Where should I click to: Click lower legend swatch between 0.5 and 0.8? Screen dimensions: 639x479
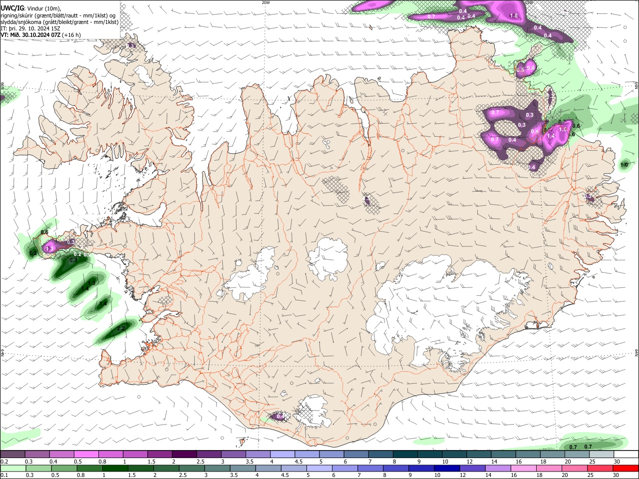click(64, 468)
